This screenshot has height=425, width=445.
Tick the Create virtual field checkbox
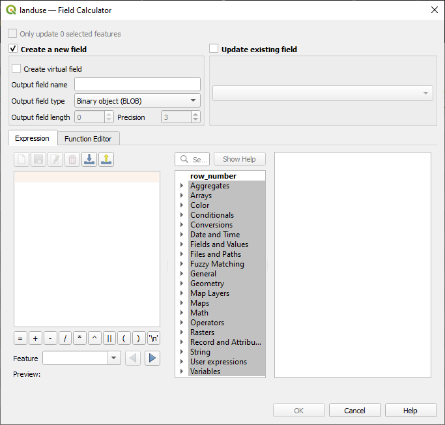16,68
